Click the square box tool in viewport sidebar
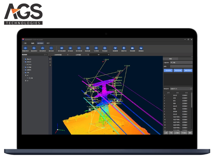Image resolution: width=214 pixels, height=161 pixels. pyautogui.click(x=50, y=59)
